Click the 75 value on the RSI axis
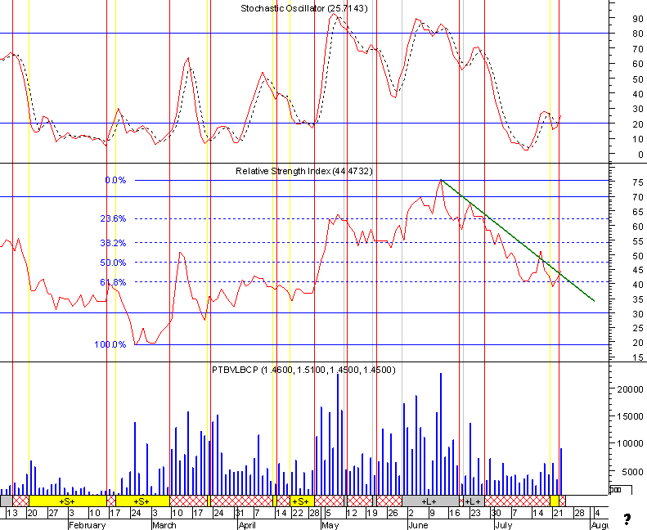647x530 pixels. pyautogui.click(x=638, y=182)
